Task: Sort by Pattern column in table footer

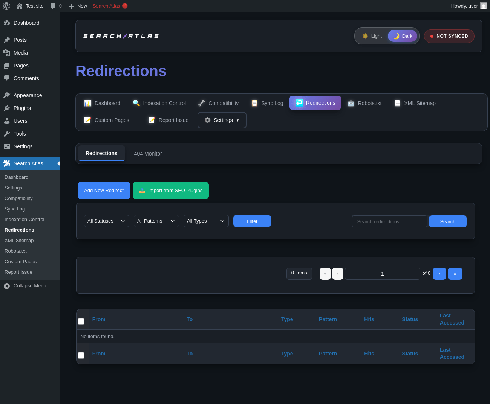Action: pos(328,354)
